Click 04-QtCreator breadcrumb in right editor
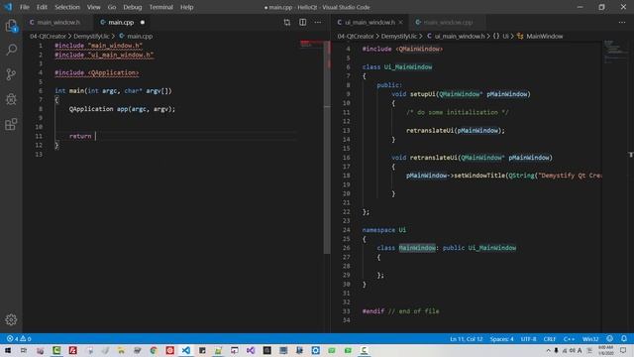Screen dimensions: 634x357 coord(356,36)
